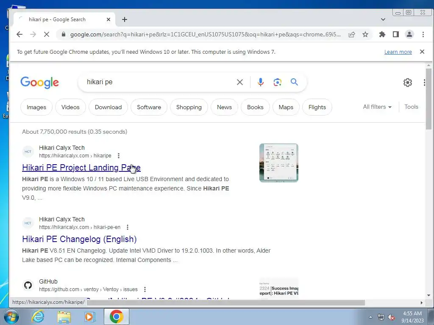Open the Windows Start menu
The width and height of the screenshot is (434, 325).
[x=11, y=317]
